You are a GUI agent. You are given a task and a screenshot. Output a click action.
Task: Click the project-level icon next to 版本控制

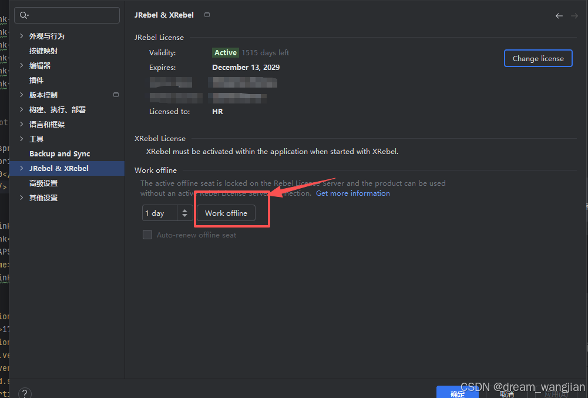tap(116, 95)
